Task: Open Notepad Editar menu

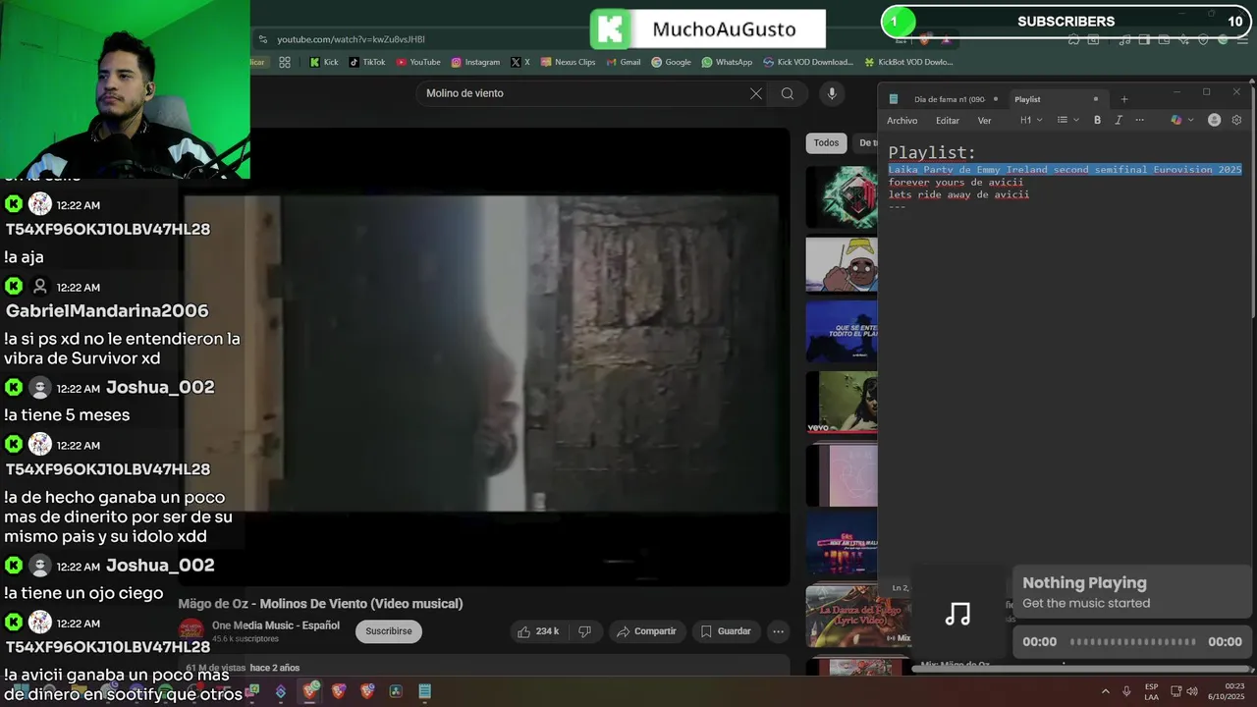Action: pyautogui.click(x=948, y=121)
